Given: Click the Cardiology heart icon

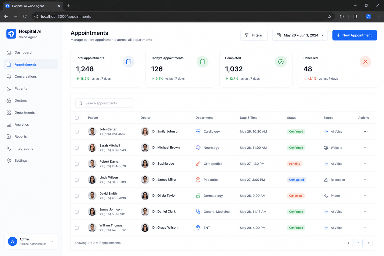Looking at the screenshot, I should [x=198, y=131].
